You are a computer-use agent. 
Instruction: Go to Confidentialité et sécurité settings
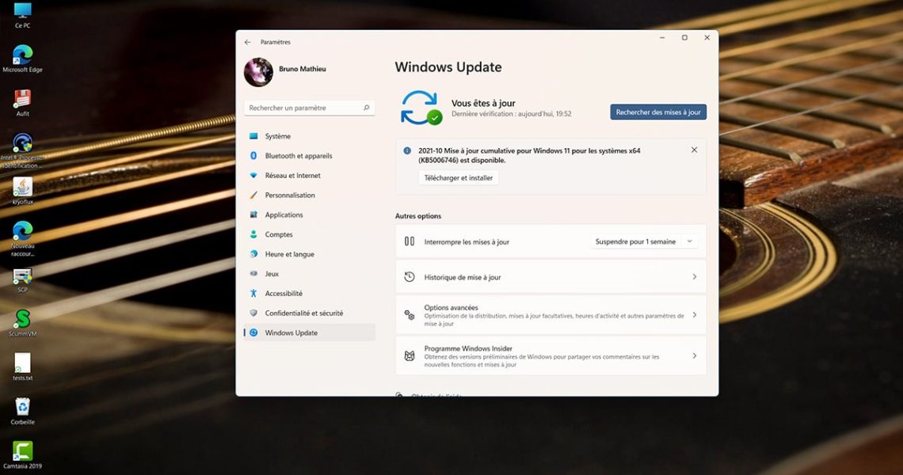click(303, 313)
